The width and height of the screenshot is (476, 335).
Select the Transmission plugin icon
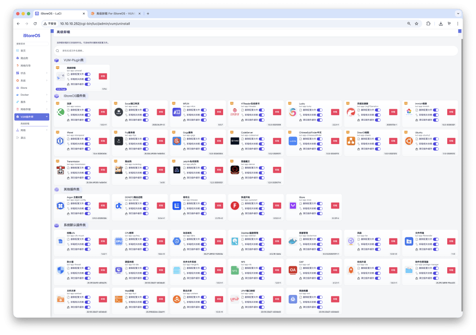pyautogui.click(x=60, y=171)
